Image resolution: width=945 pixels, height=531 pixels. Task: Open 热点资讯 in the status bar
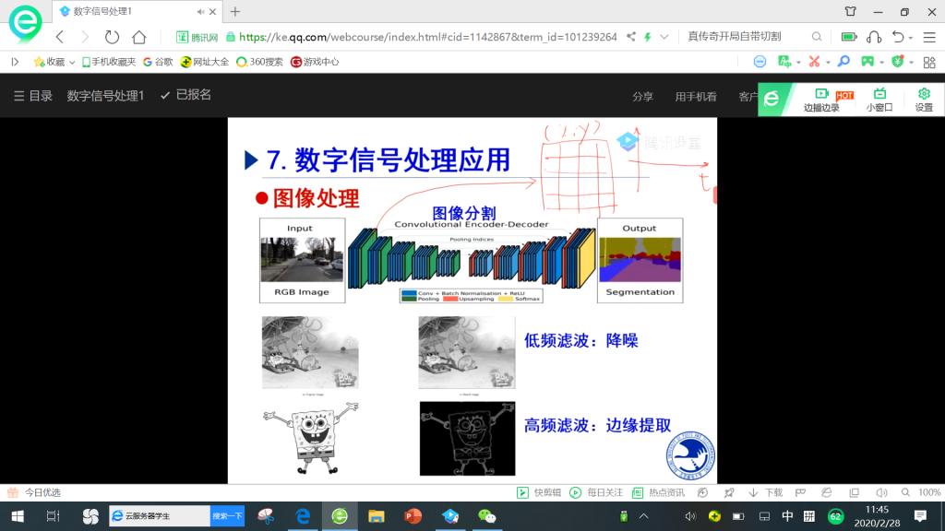point(658,492)
